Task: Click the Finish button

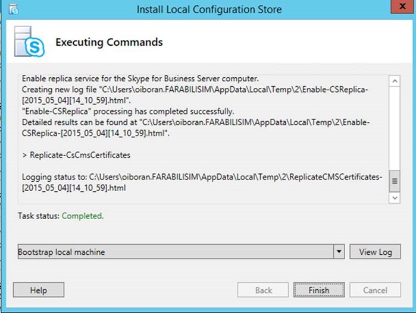Action: pos(319,290)
